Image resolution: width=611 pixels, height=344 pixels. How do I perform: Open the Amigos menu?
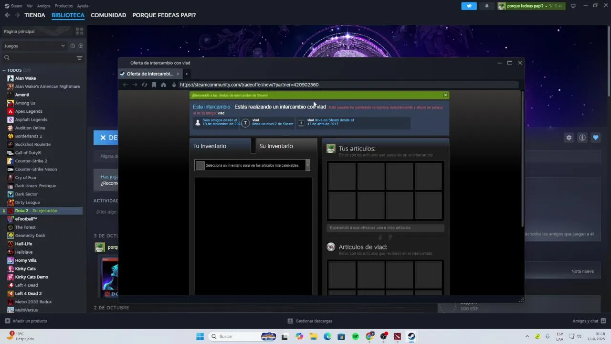click(43, 6)
